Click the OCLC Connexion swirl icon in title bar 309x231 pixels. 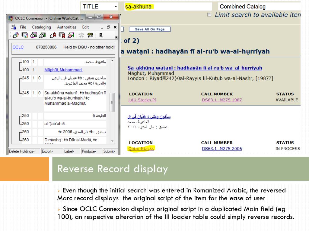pos(11,18)
